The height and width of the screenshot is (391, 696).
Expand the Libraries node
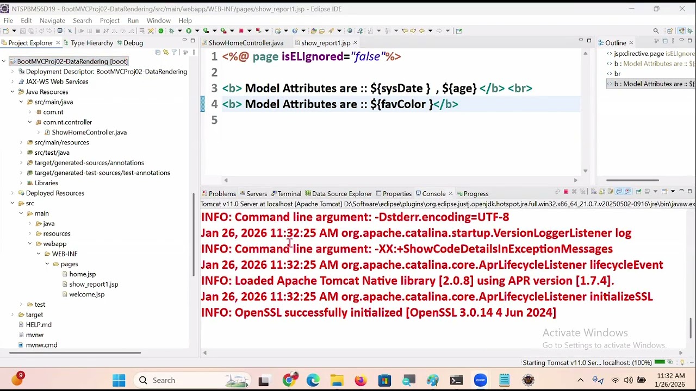21,183
